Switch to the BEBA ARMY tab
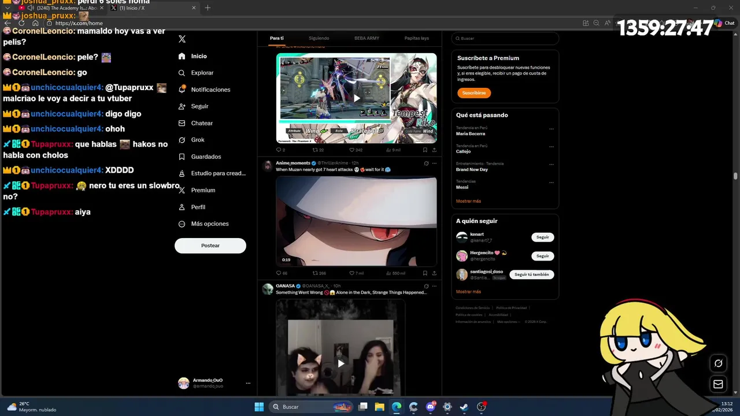Viewport: 740px width, 416px height. (367, 38)
